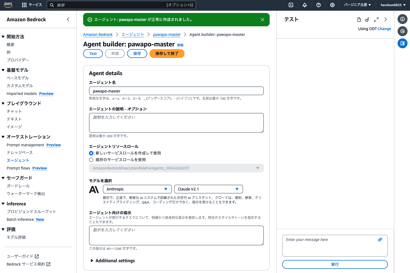Image resolution: width=410 pixels, height=273 pixels.
Task: Click the Change link beside Using ODT
Action: point(384,29)
